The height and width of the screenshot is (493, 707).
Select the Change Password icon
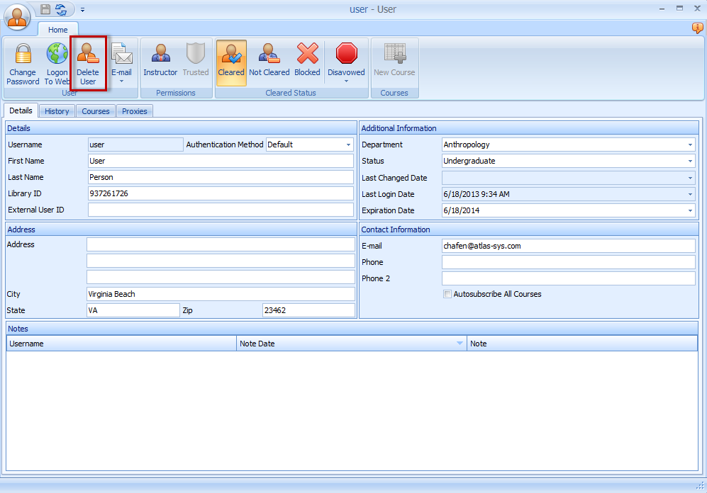(x=22, y=62)
